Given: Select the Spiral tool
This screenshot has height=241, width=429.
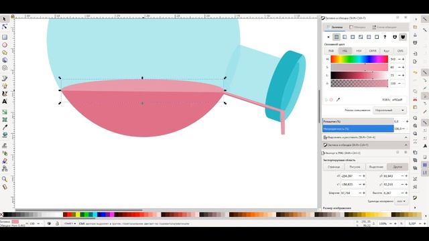Looking at the screenshot, I should point(5,68).
